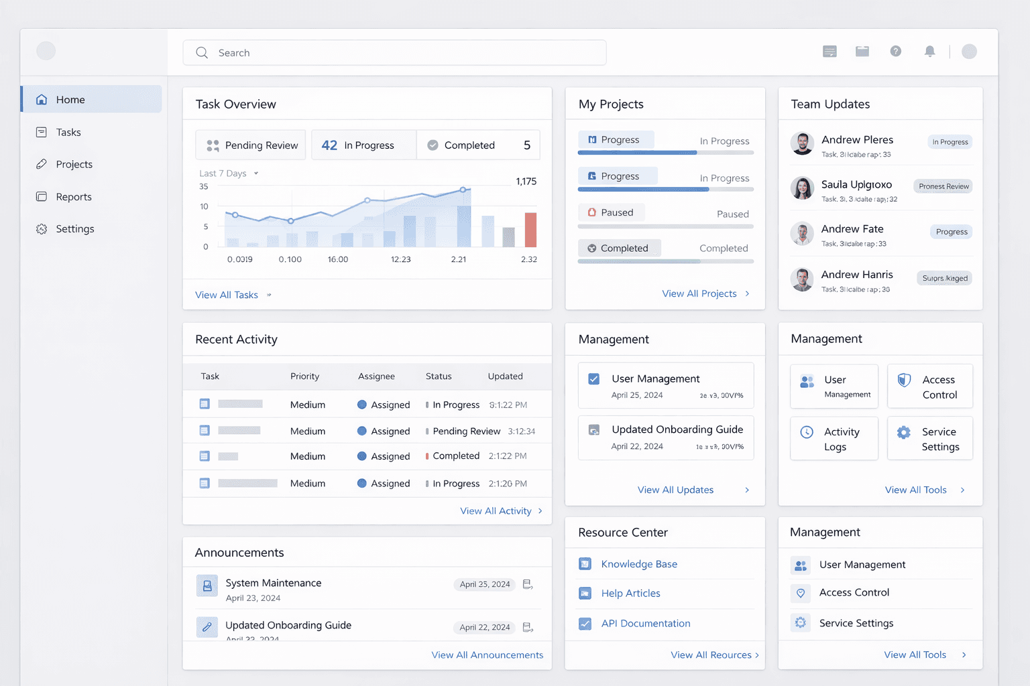
Task: Click the Activity Logs clock icon
Action: pyautogui.click(x=807, y=433)
